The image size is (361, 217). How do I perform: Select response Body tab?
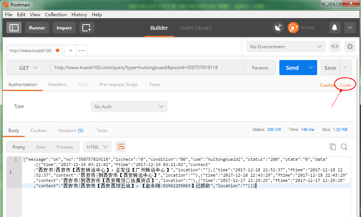14,130
